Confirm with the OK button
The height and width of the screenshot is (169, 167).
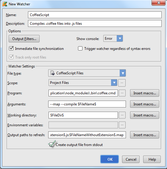[110, 159]
